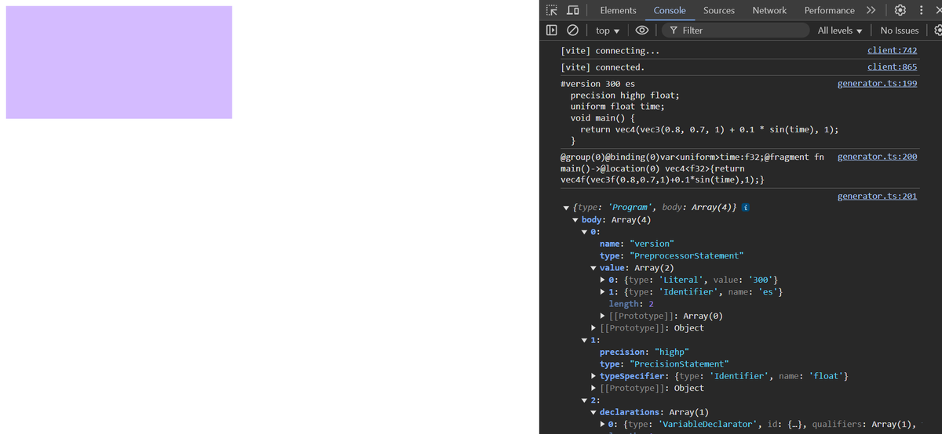Toggle the device toolbar icon
The width and height of the screenshot is (942, 434).
click(573, 10)
